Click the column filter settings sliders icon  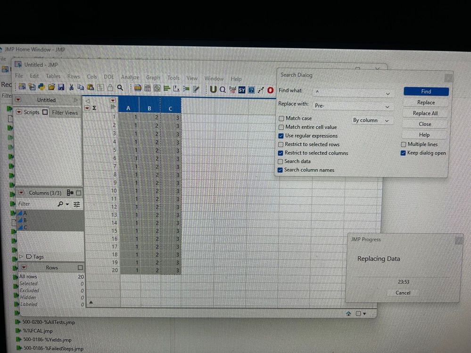coord(76,205)
